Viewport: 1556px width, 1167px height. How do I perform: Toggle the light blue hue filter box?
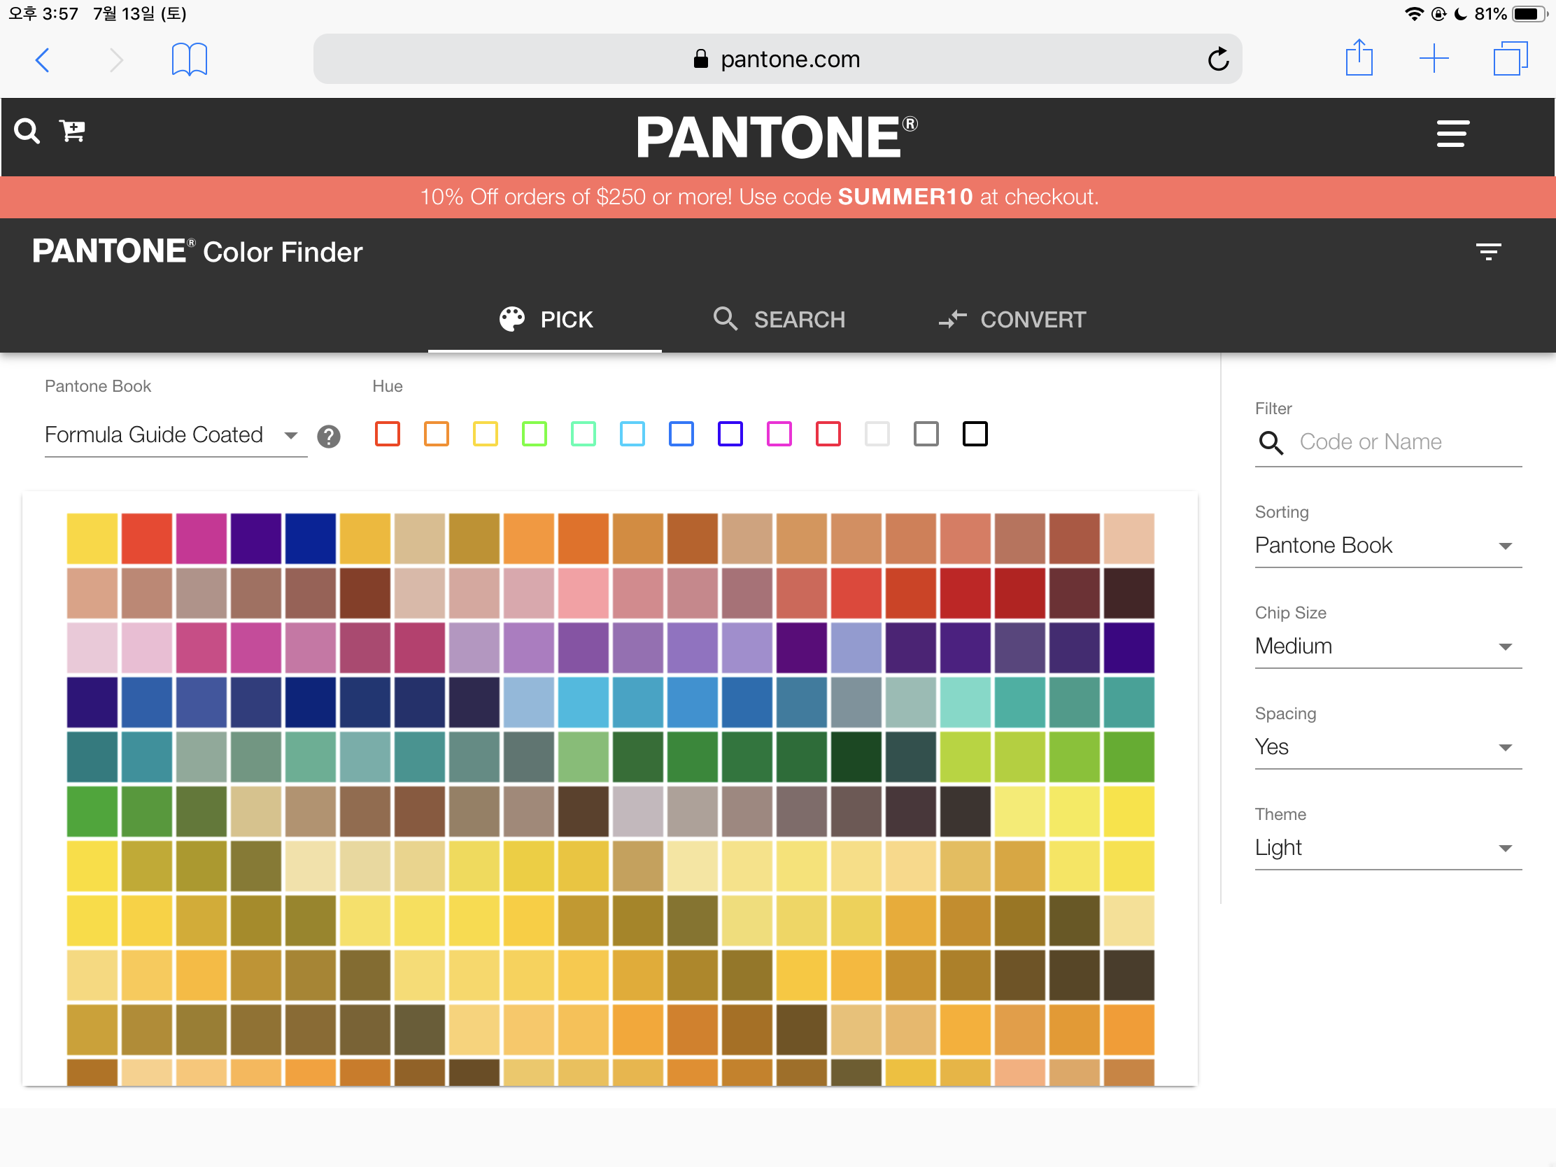coord(632,434)
